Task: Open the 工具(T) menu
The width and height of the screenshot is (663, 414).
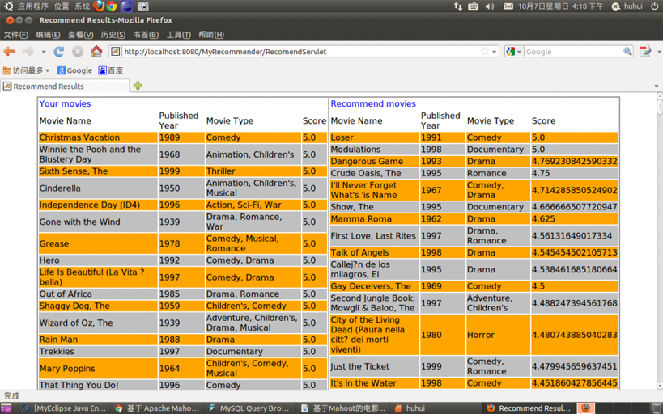Action: 178,35
